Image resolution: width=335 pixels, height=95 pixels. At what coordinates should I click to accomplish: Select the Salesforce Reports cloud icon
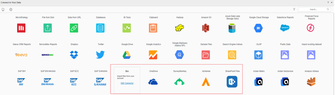click(285, 28)
